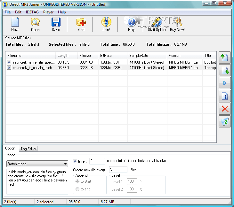Viewport: 234px width, 207px height.
Task: Click the 'Create new file every' input field
Action: 118,170
